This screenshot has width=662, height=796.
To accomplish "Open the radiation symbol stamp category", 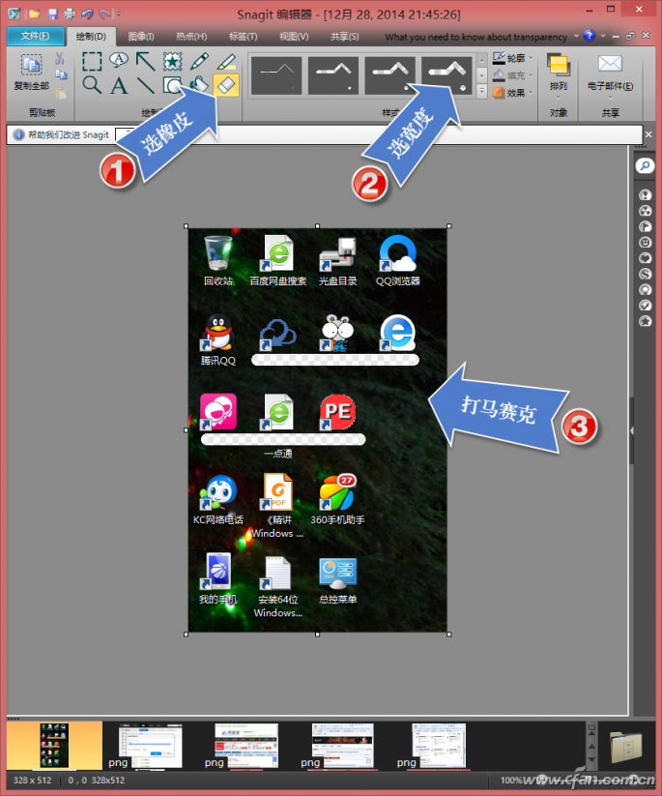I will [645, 211].
